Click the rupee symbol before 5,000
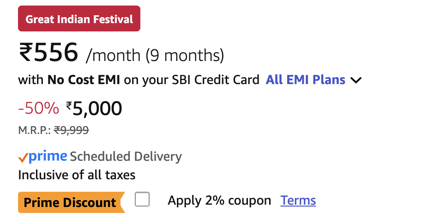 click(69, 106)
